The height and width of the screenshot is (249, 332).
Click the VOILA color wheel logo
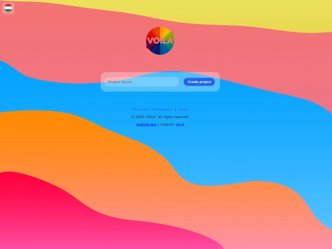click(x=160, y=41)
